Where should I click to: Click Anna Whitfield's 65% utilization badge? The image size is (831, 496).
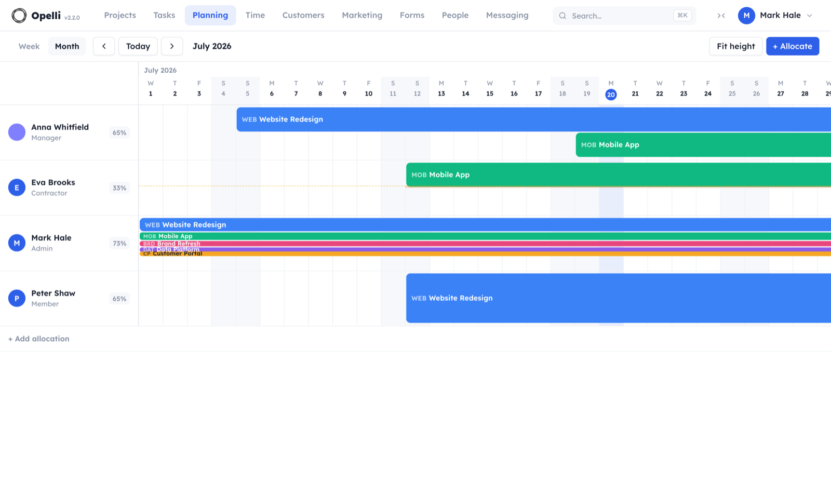[119, 132]
